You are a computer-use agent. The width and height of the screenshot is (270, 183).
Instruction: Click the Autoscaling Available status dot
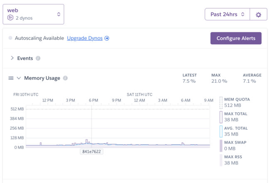10,38
